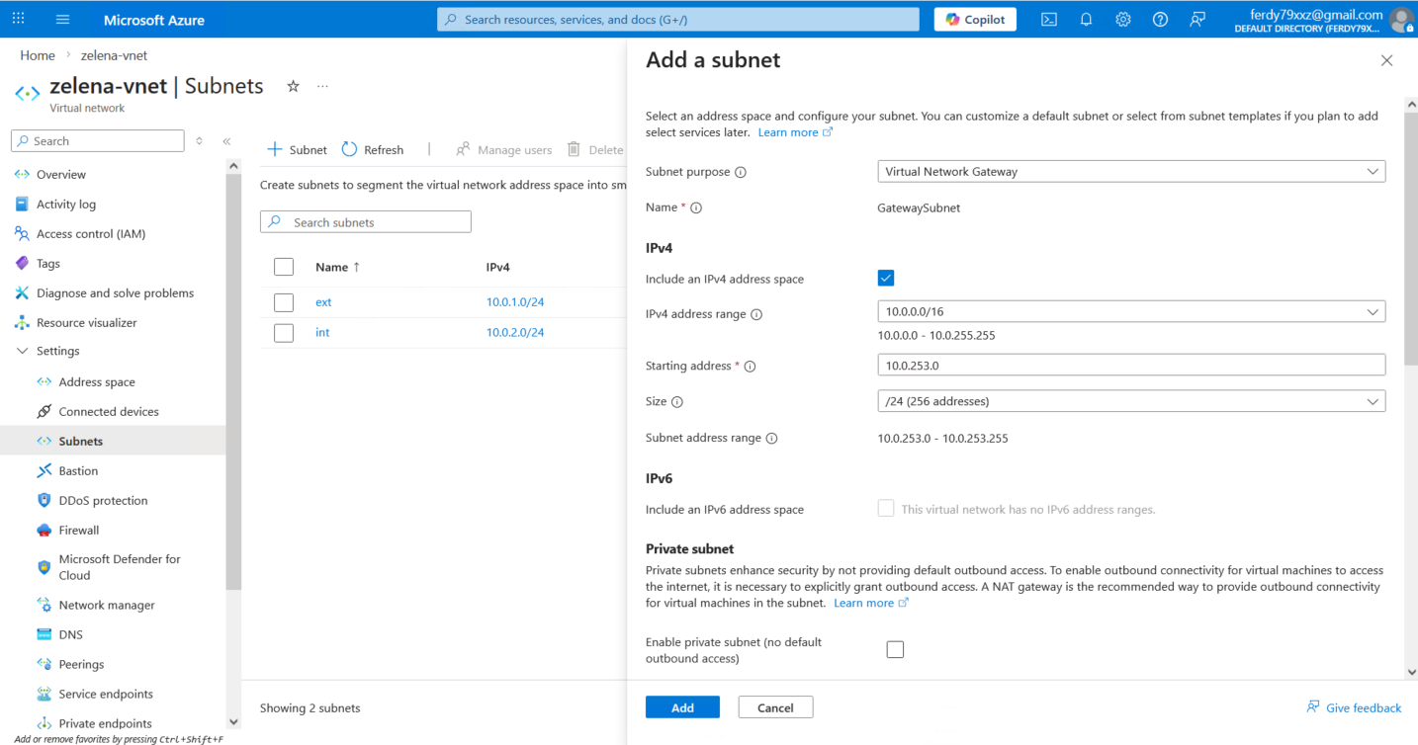
Task: Click the Subnet purpose info icon
Action: click(x=741, y=172)
